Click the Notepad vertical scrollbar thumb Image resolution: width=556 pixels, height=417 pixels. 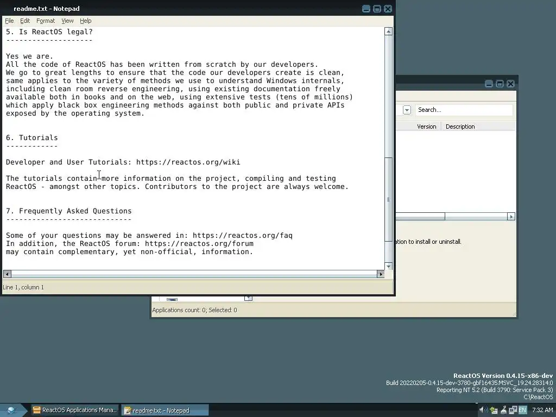tap(389, 200)
